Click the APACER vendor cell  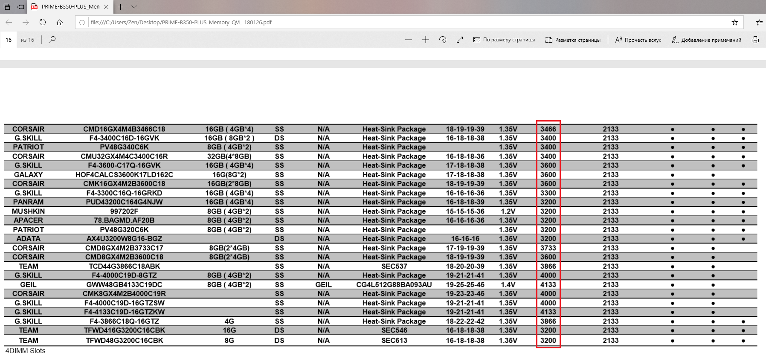[x=28, y=220]
